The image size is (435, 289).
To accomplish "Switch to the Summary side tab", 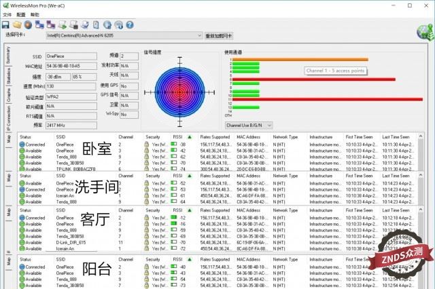I will 8,55.
